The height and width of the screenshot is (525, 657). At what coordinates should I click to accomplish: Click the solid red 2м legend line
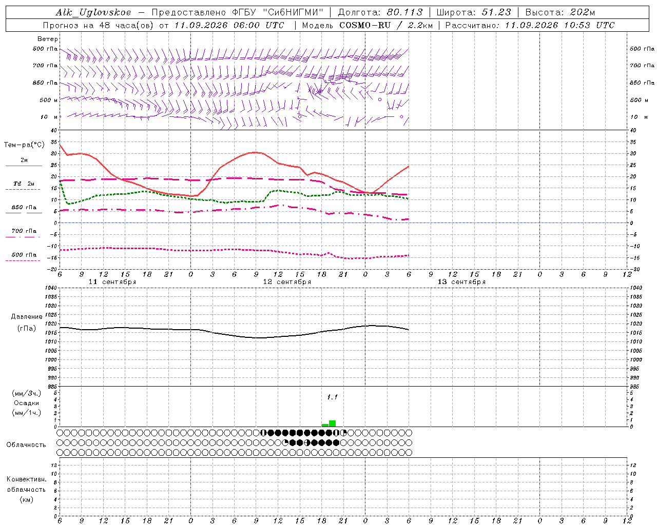point(24,166)
